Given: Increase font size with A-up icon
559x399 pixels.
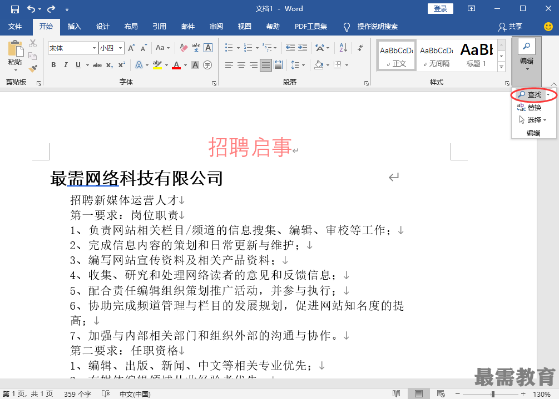Looking at the screenshot, I should pos(132,48).
